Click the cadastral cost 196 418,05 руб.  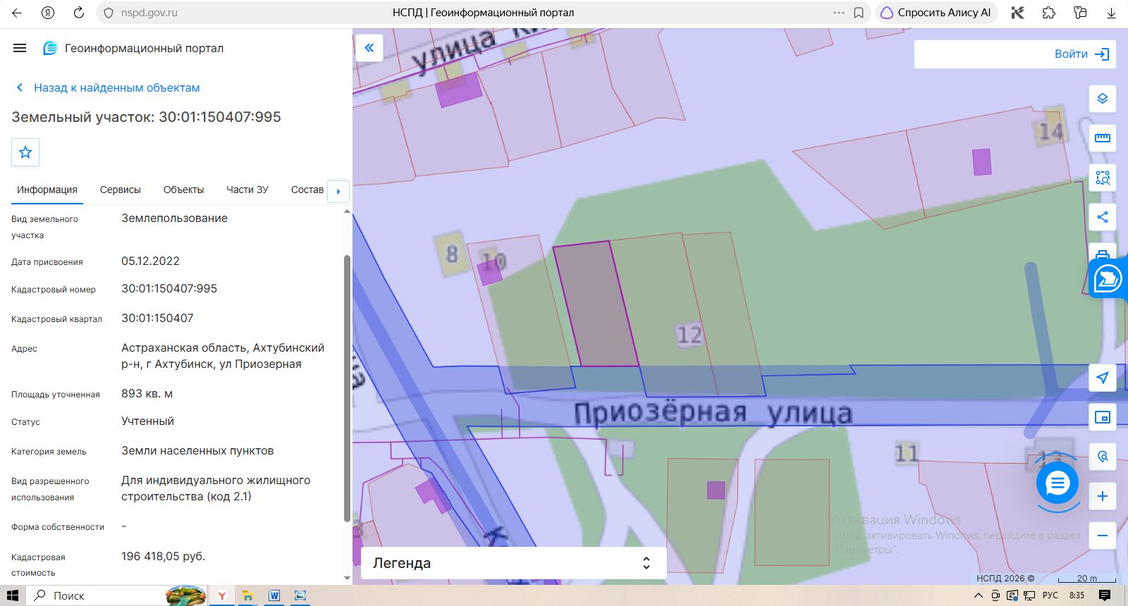(x=163, y=557)
